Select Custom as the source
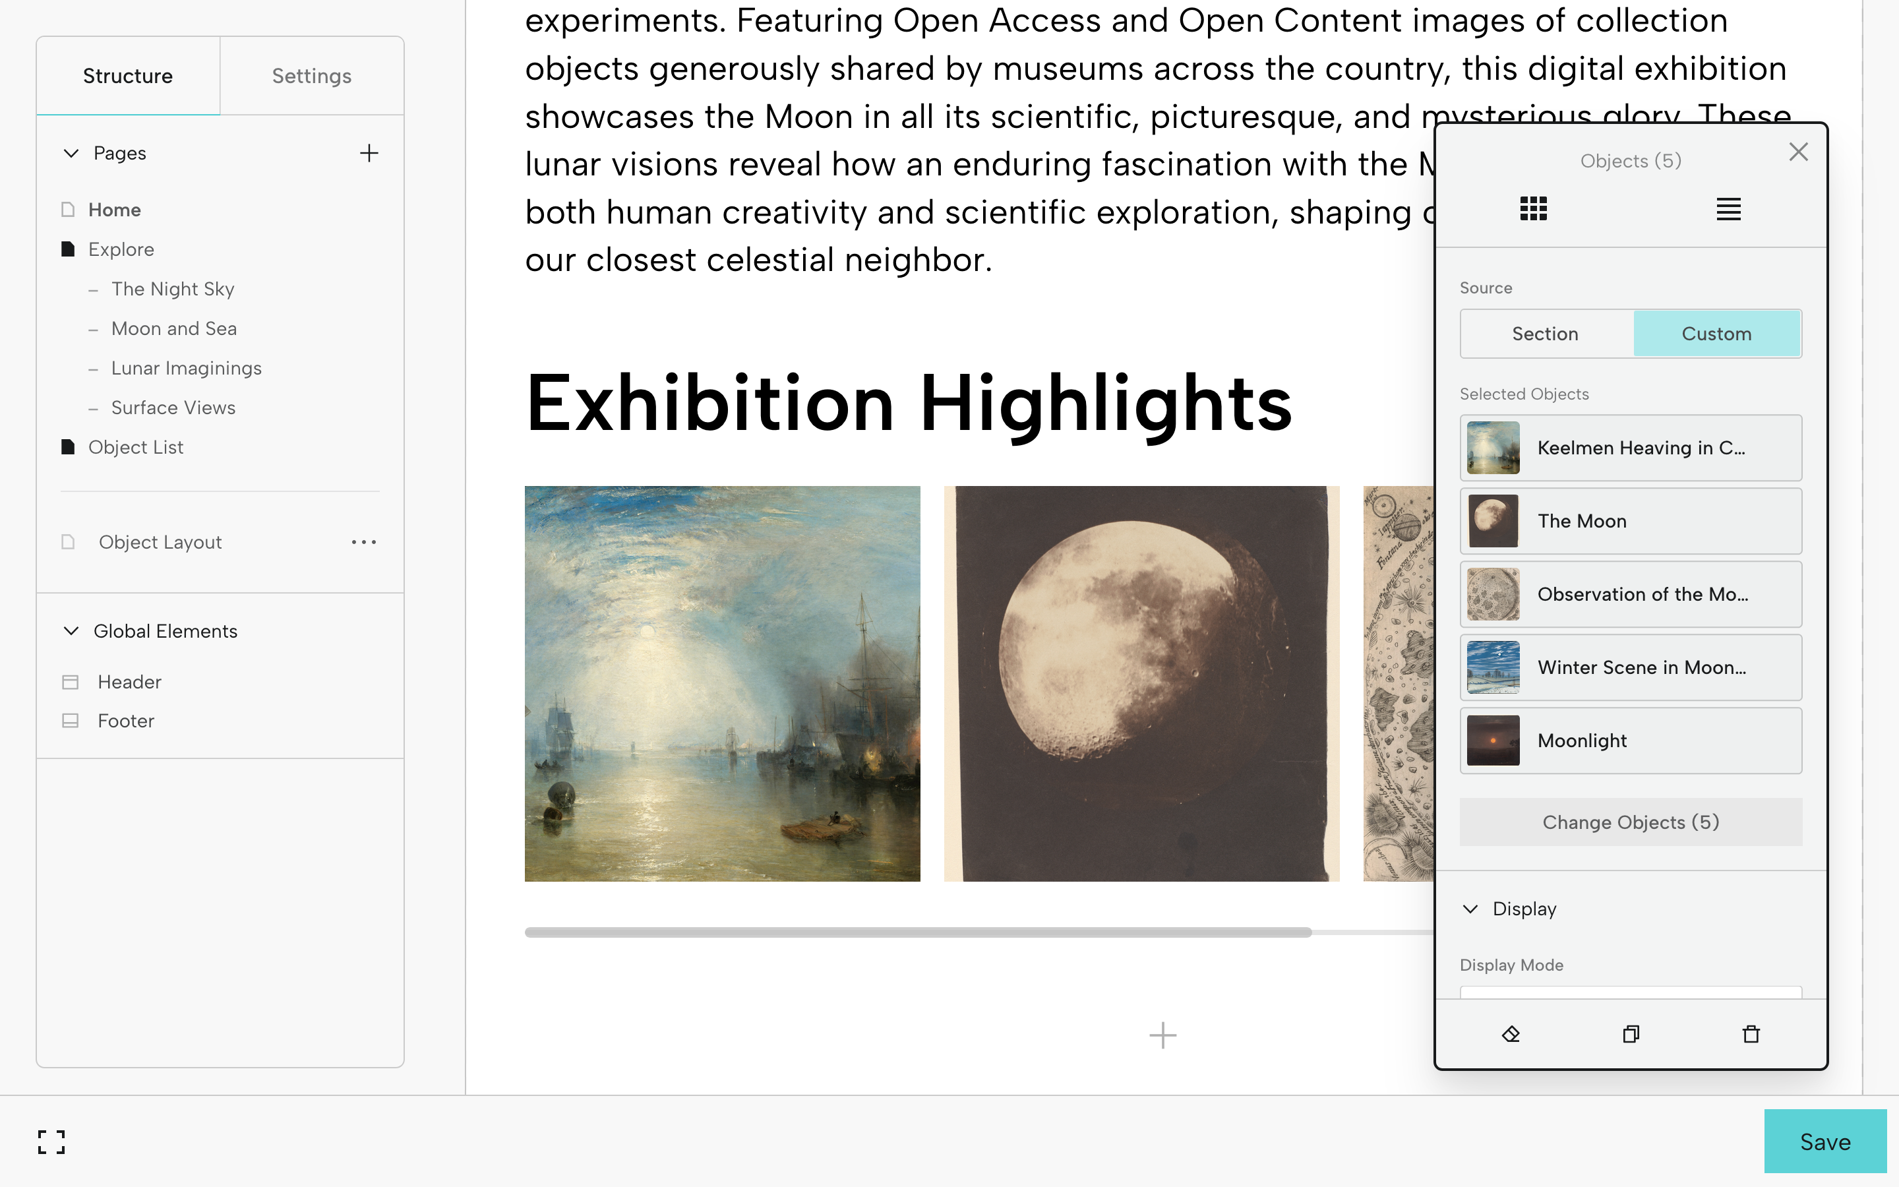 point(1717,334)
